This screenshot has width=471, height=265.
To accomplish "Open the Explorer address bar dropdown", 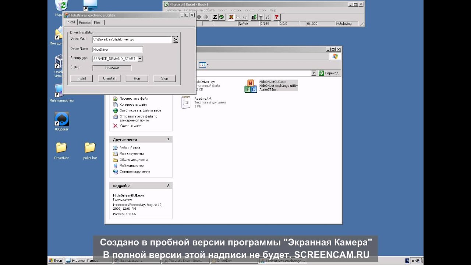I will 314,73.
